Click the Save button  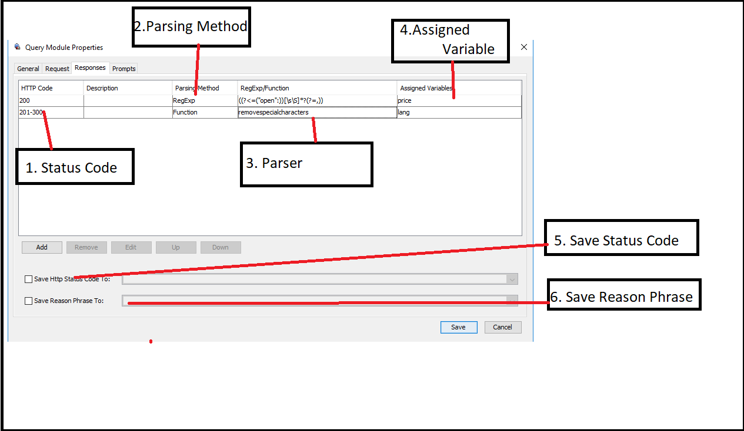click(458, 327)
